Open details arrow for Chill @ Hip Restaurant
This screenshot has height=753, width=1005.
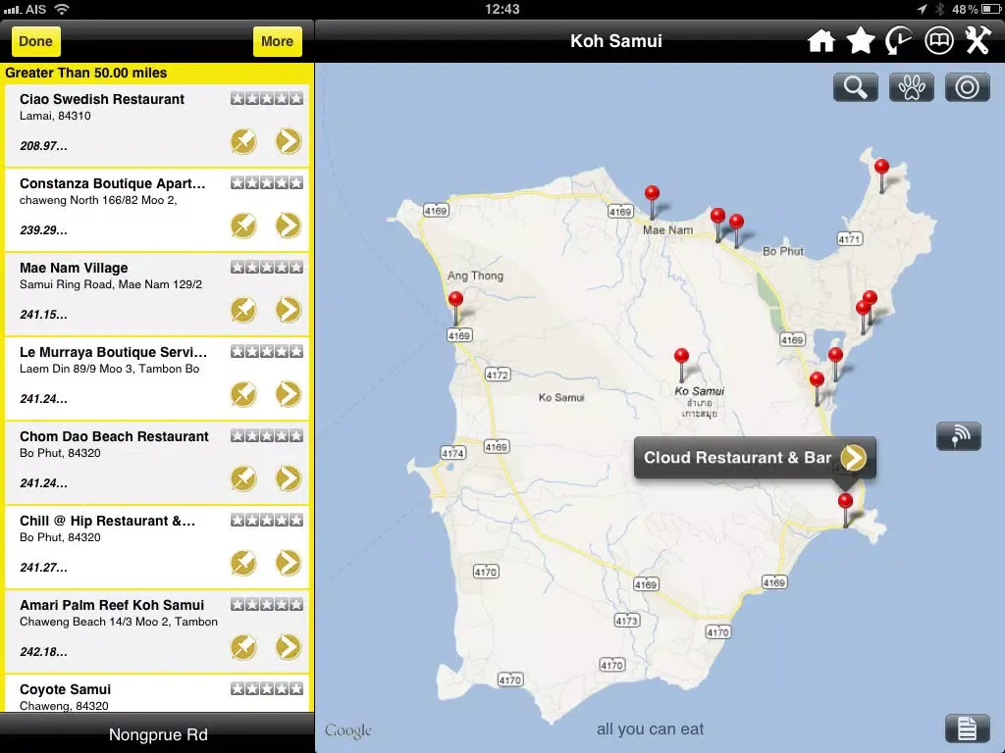click(x=289, y=563)
